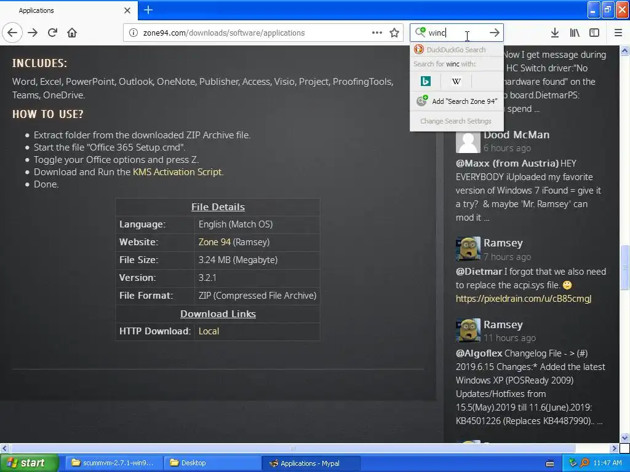Image resolution: width=630 pixels, height=472 pixels.
Task: Click the file size 3.24 MB (Megabyte)
Action: (x=238, y=260)
